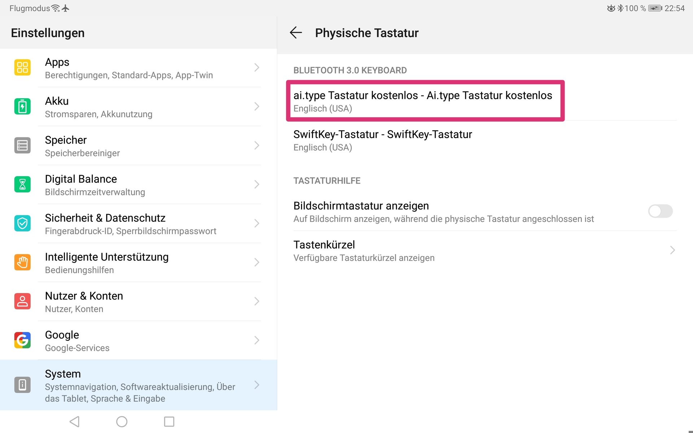Tap the TASTATURHILFE section heading
The width and height of the screenshot is (693, 433).
click(x=327, y=181)
